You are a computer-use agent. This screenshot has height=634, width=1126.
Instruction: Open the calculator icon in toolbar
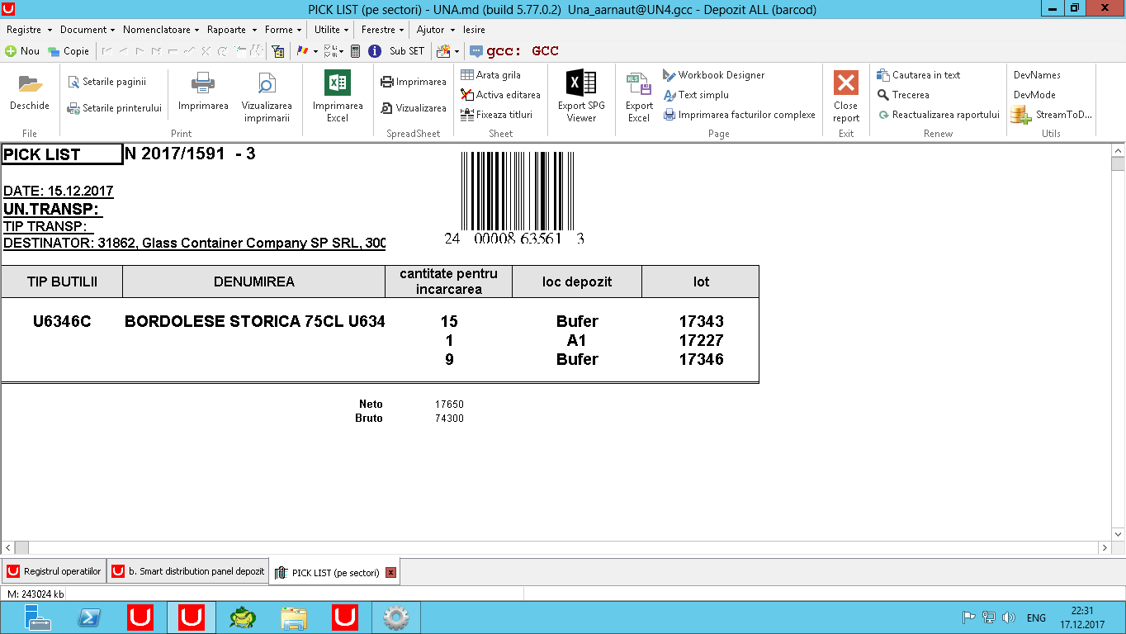coord(356,51)
